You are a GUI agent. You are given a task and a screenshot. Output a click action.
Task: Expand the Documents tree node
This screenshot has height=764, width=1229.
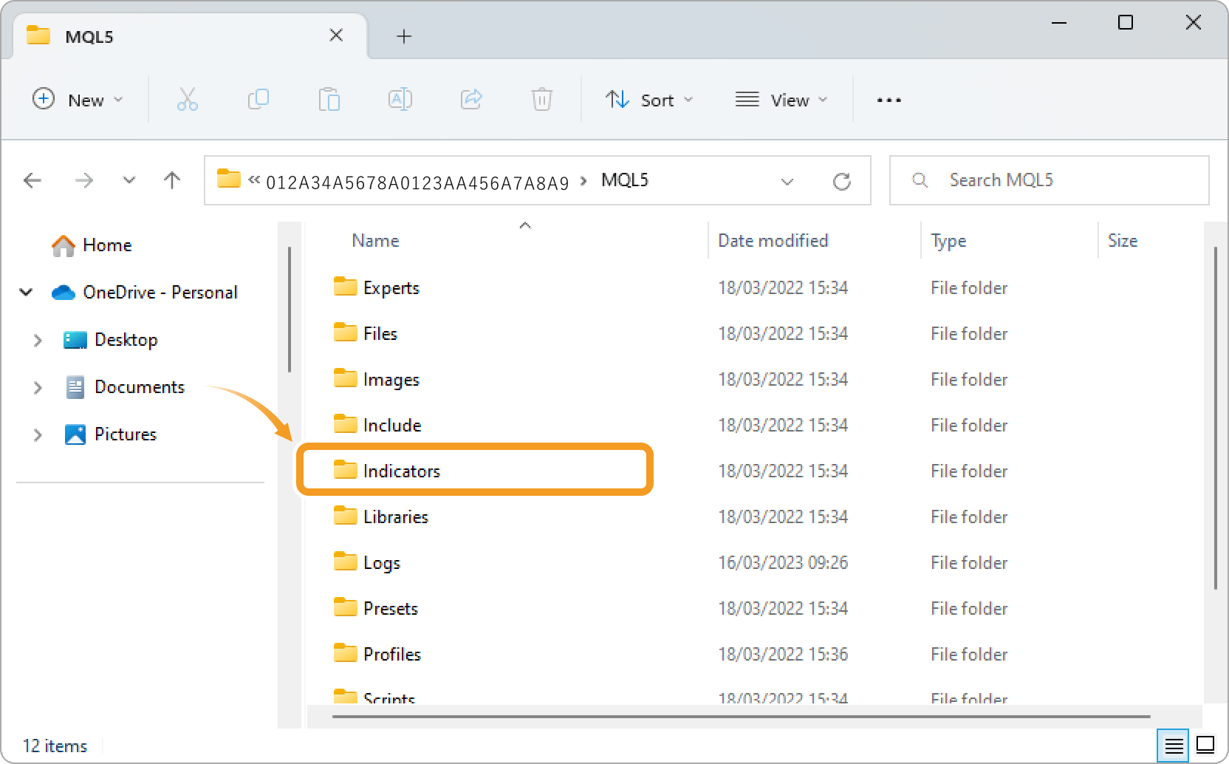[38, 387]
